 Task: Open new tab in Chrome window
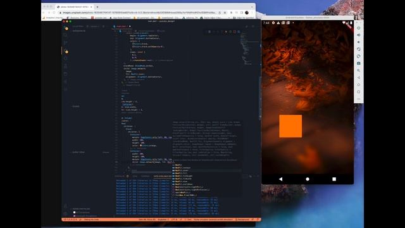click(x=97, y=7)
